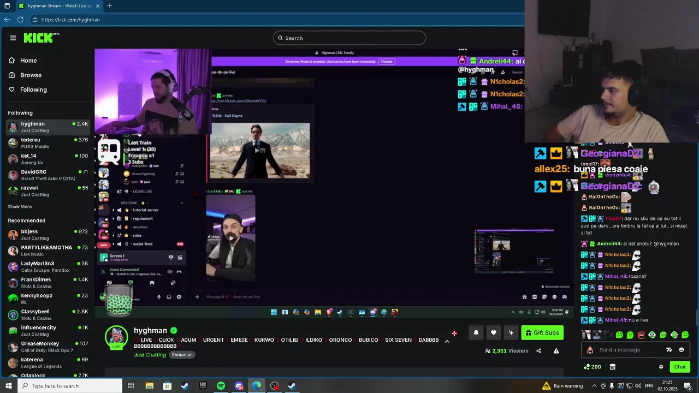Screen dimensions: 699x393
Task: Open the Kick hamburger menu
Action: point(13,38)
